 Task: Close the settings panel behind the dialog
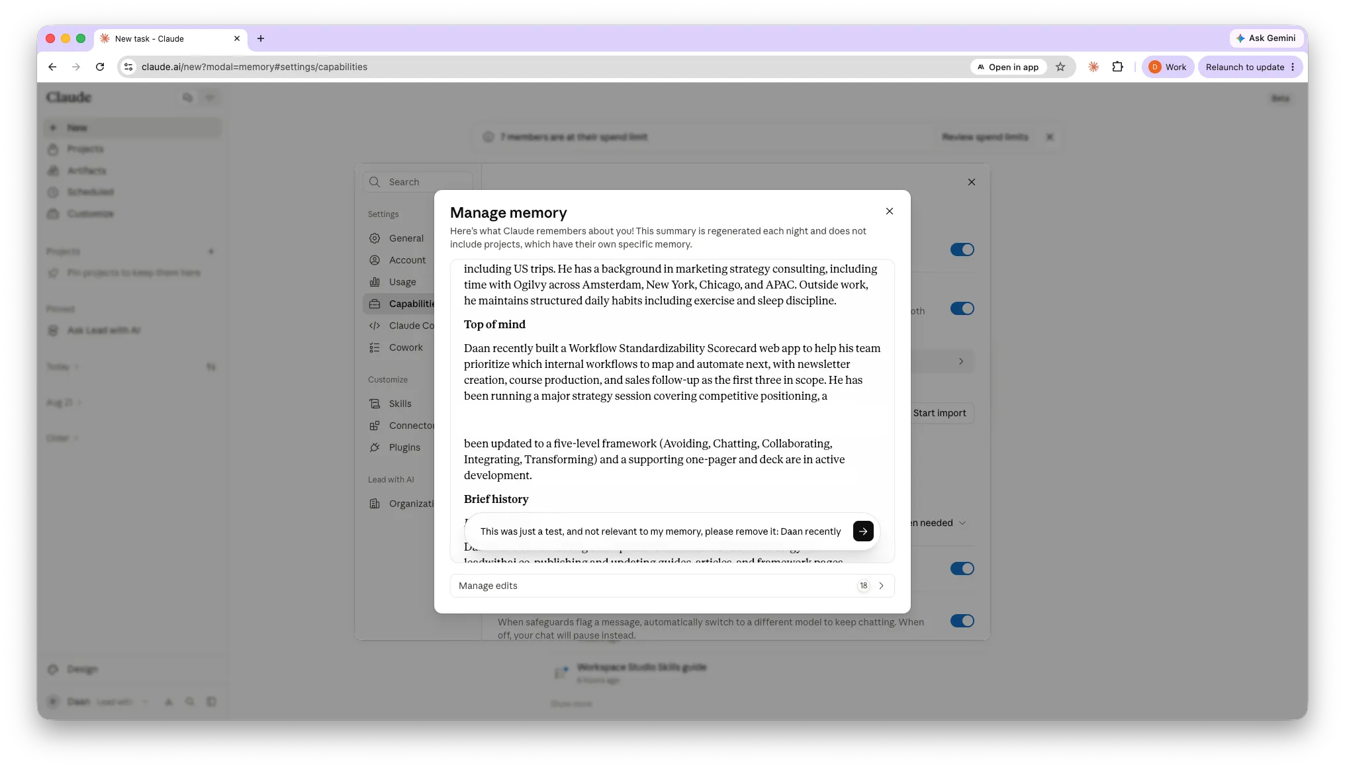click(x=972, y=182)
